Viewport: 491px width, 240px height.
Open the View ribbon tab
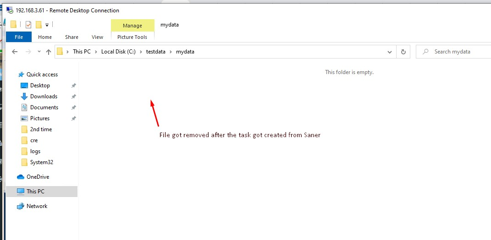pyautogui.click(x=97, y=37)
